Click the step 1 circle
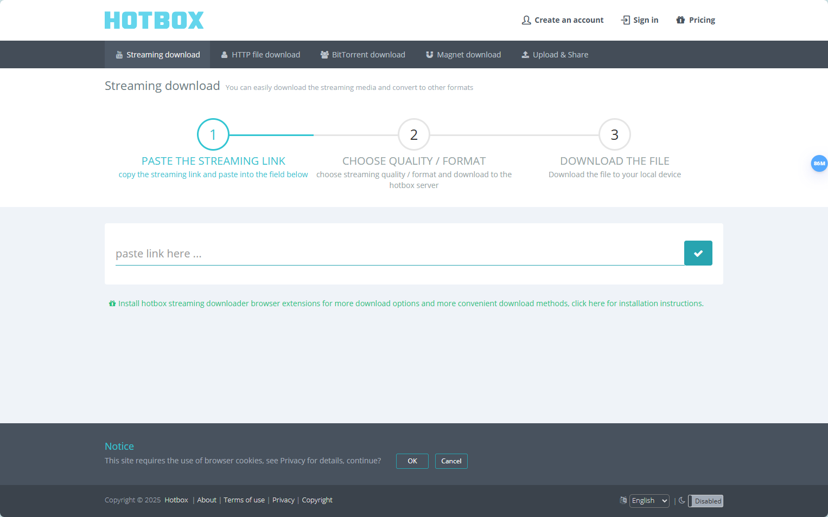This screenshot has width=828, height=517. pos(213,134)
